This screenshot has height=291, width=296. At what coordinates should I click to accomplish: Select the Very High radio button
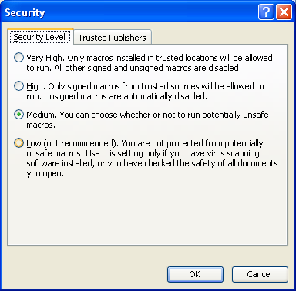[18, 58]
